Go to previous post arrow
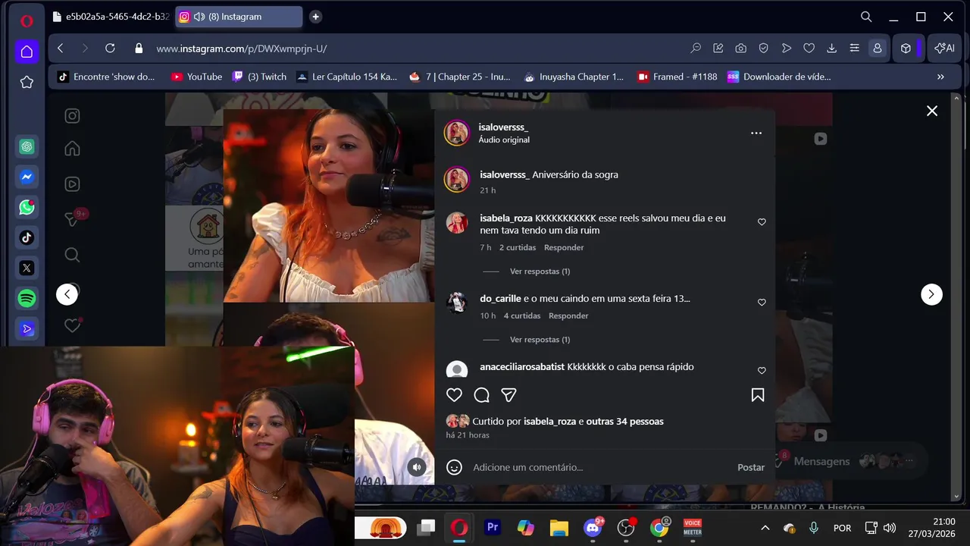 point(67,294)
